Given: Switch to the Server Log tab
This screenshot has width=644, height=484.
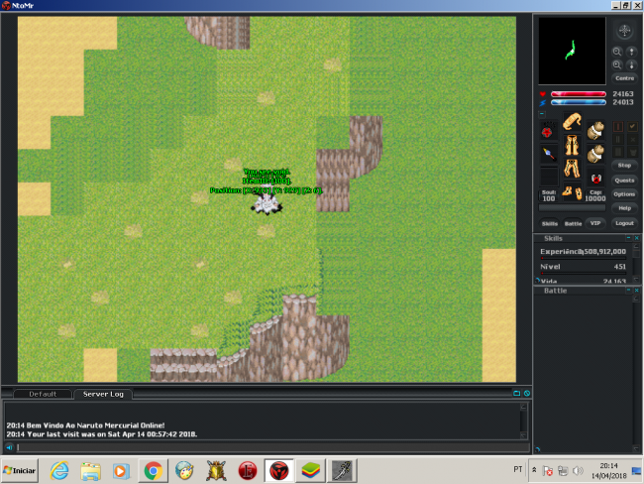Looking at the screenshot, I should (103, 394).
